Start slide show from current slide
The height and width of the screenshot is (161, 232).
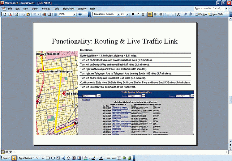11,152
